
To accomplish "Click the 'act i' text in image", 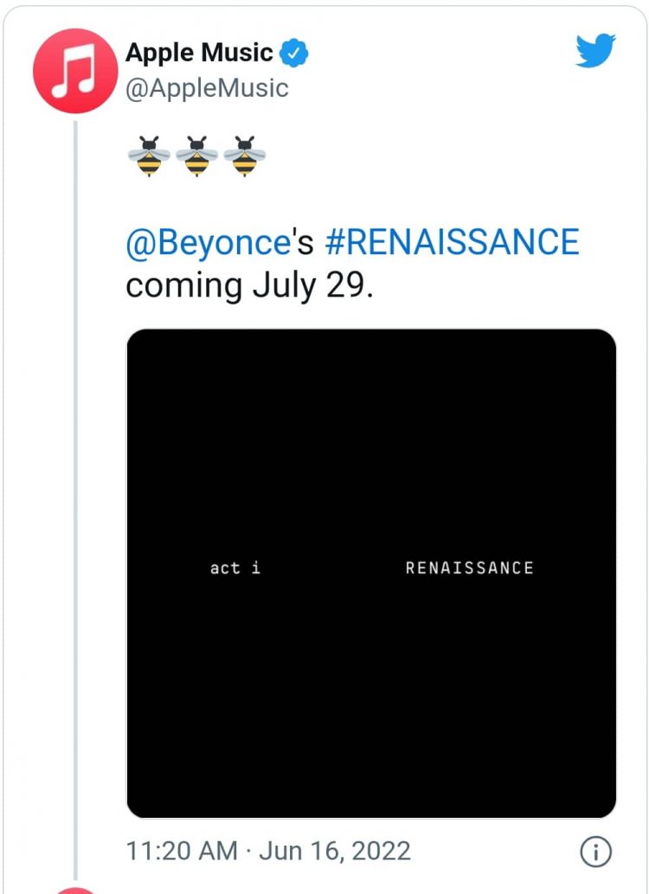I will click(x=235, y=568).
